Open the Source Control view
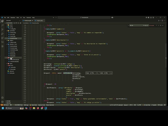Viewport: 168px width, 126px height. [2, 29]
